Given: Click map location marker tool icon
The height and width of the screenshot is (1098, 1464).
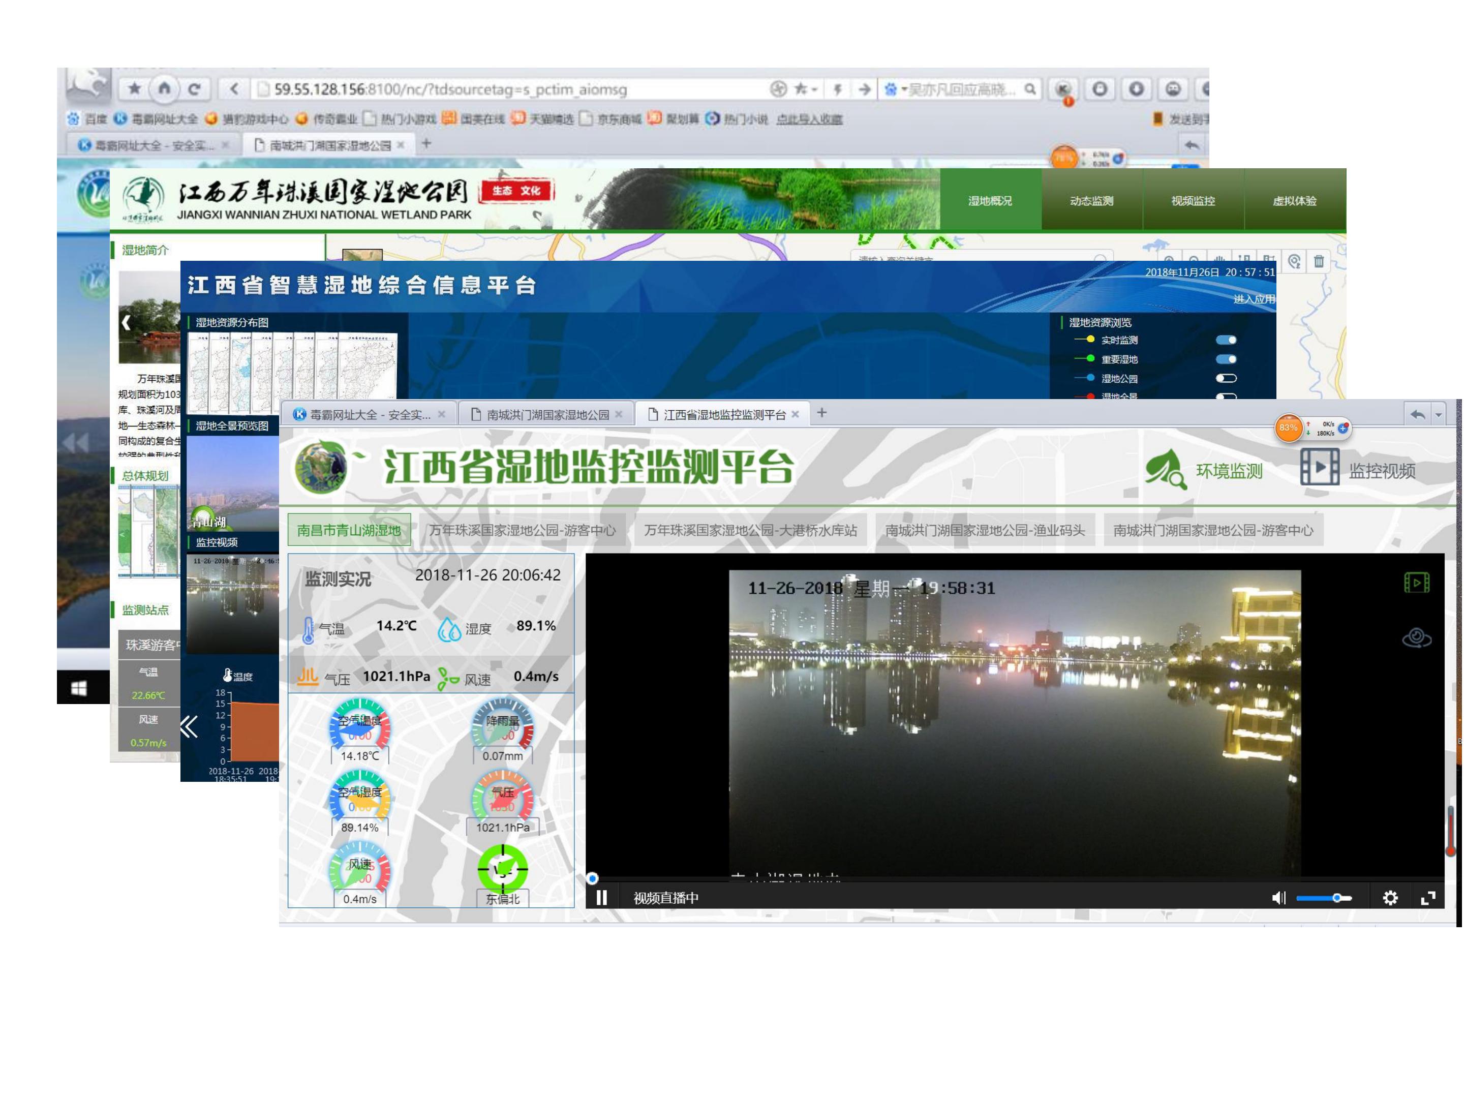Looking at the screenshot, I should tap(1294, 261).
